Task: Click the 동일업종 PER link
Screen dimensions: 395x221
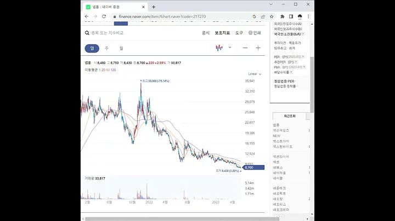Action: coord(285,81)
